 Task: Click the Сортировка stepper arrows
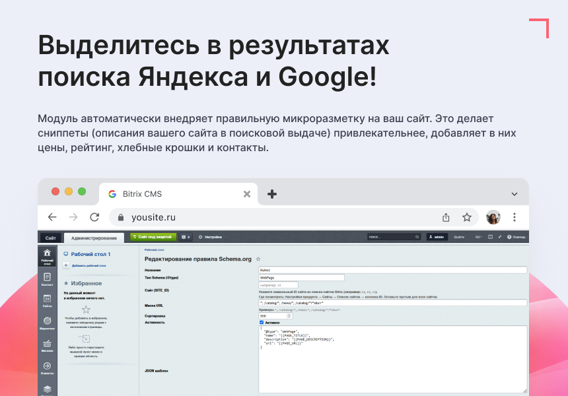(289, 316)
